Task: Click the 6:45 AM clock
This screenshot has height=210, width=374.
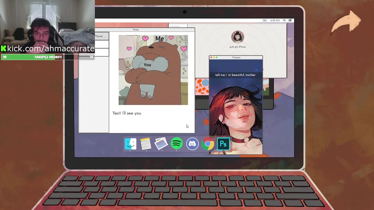Action: click(275, 20)
